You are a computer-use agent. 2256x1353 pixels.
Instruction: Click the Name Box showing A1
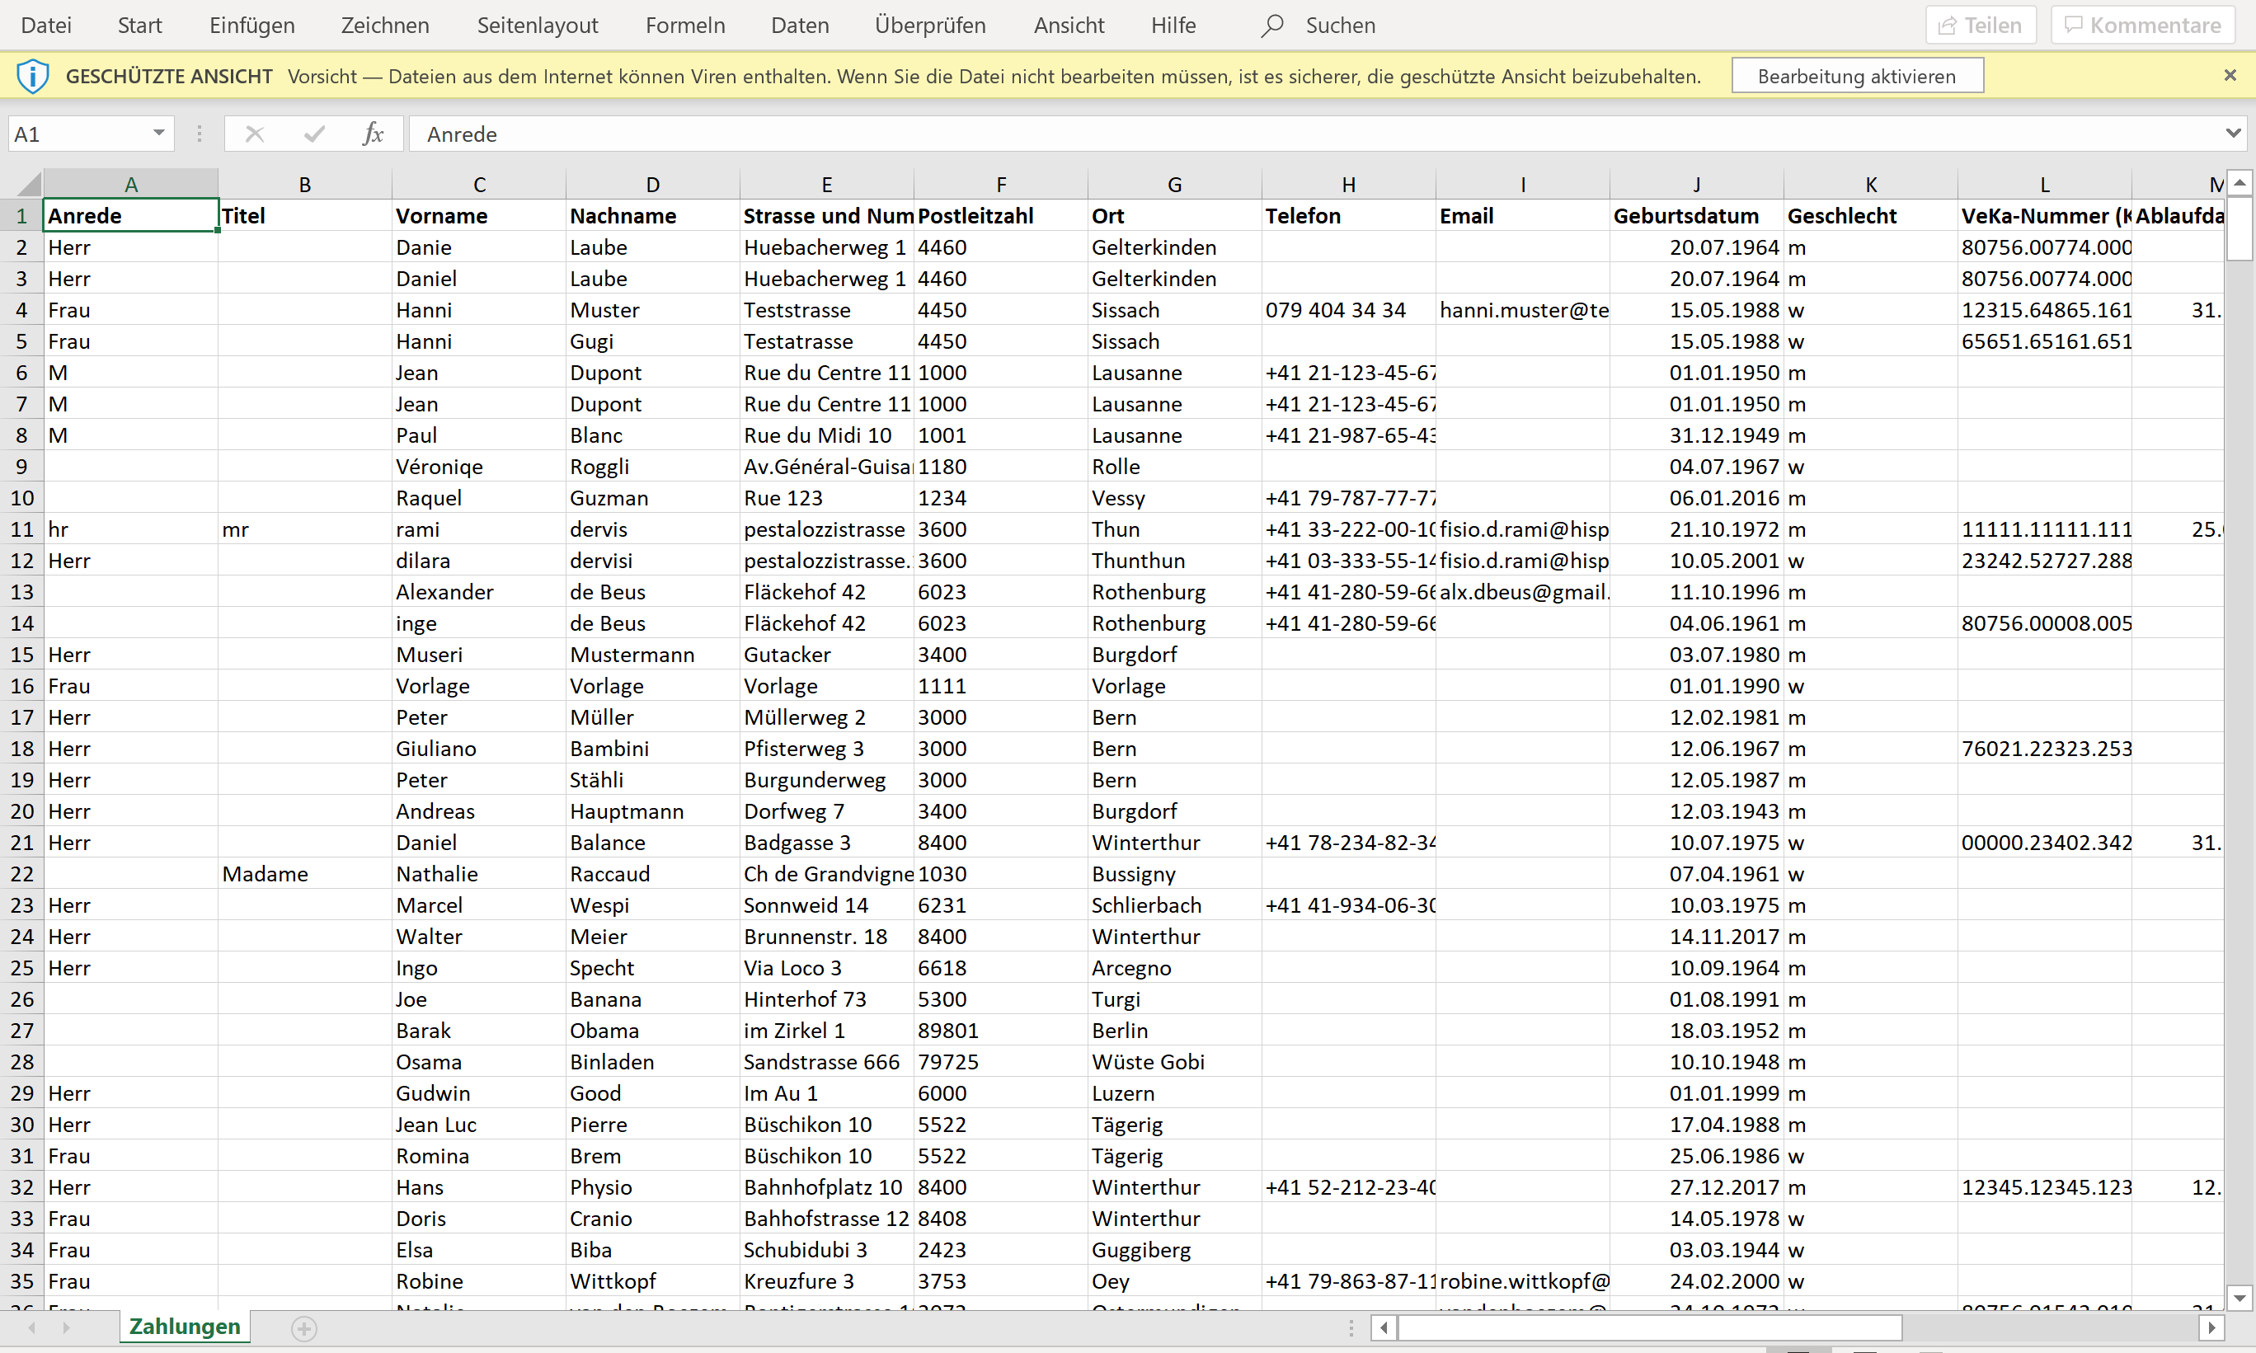(x=78, y=134)
